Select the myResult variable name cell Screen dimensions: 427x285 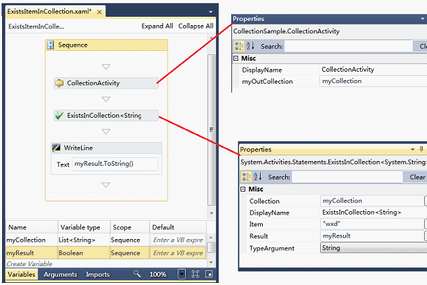point(31,253)
